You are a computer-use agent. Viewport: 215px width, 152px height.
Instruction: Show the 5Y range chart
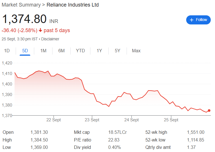[x=117, y=51]
